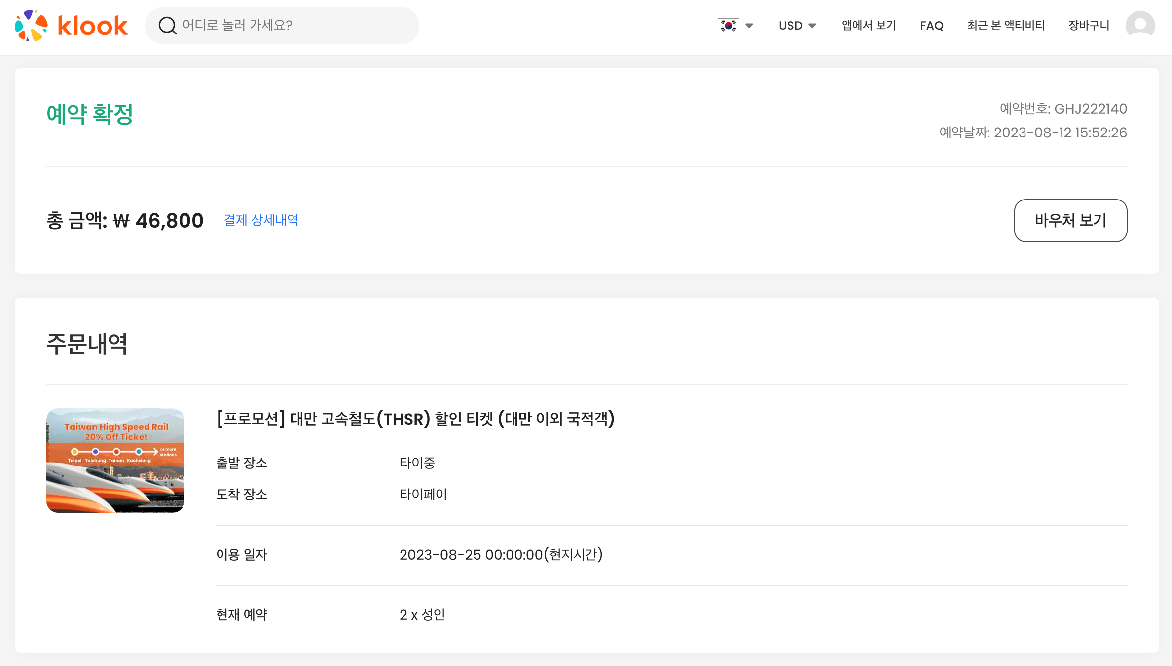The height and width of the screenshot is (666, 1172).
Task: Expand the language dropdown arrow
Action: (x=749, y=26)
